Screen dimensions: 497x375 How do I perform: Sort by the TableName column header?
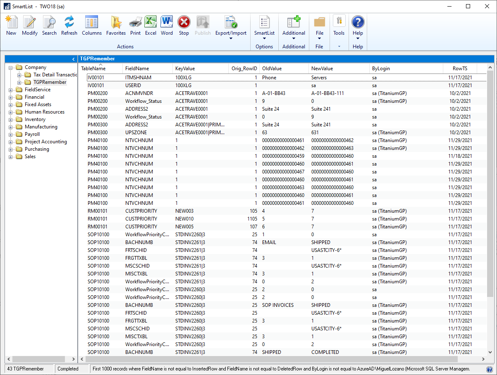[x=100, y=68]
